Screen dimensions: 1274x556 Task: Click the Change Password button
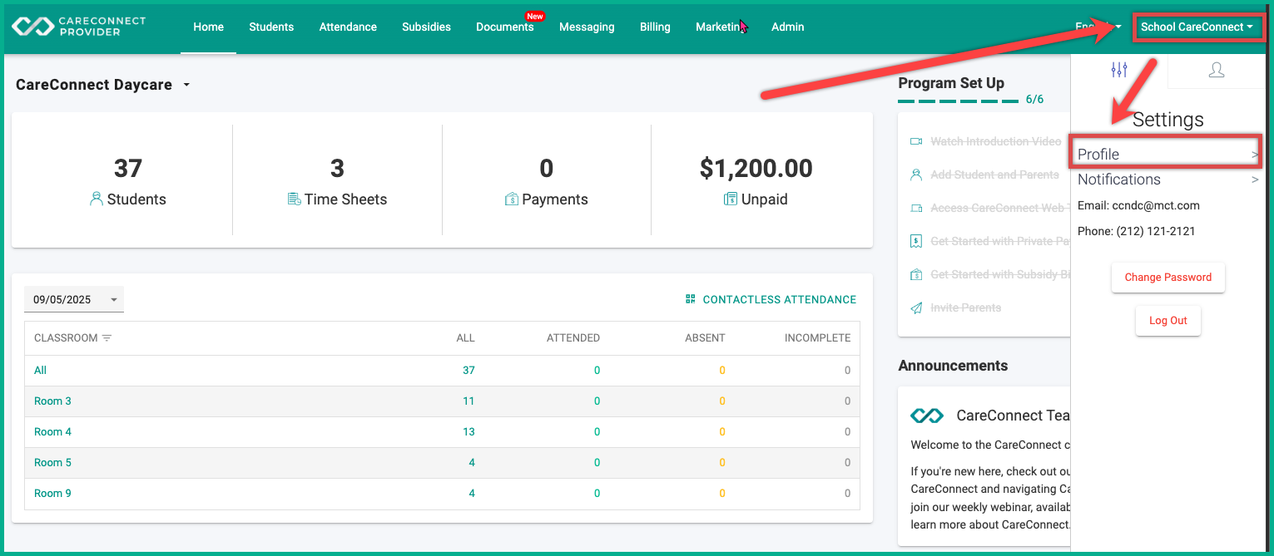point(1167,278)
